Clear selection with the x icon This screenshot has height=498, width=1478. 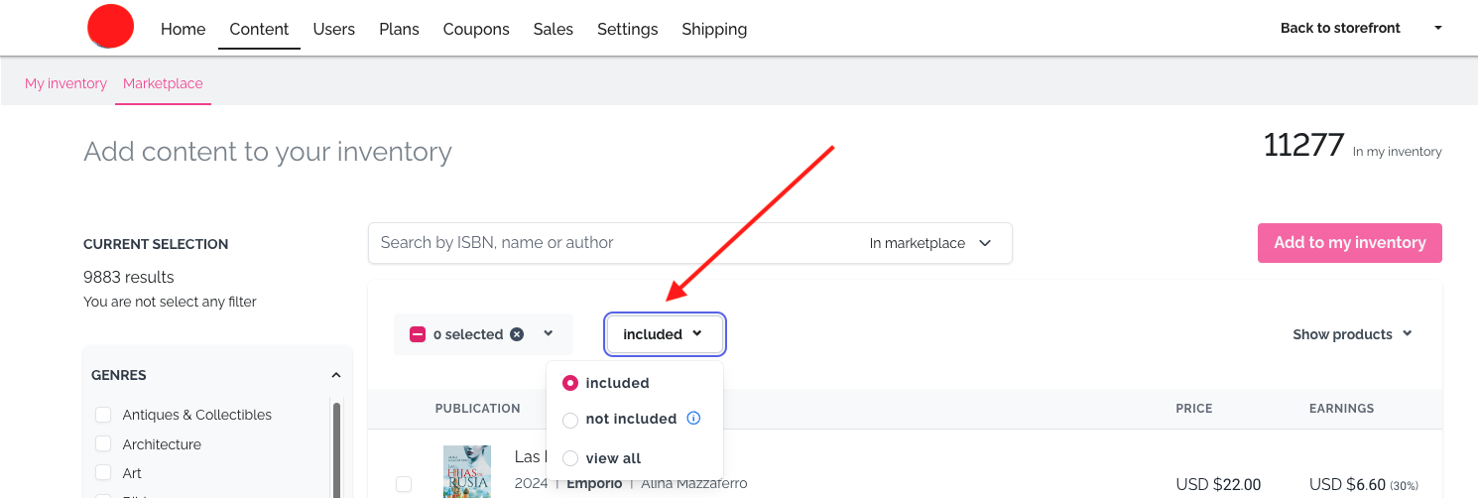(x=517, y=334)
